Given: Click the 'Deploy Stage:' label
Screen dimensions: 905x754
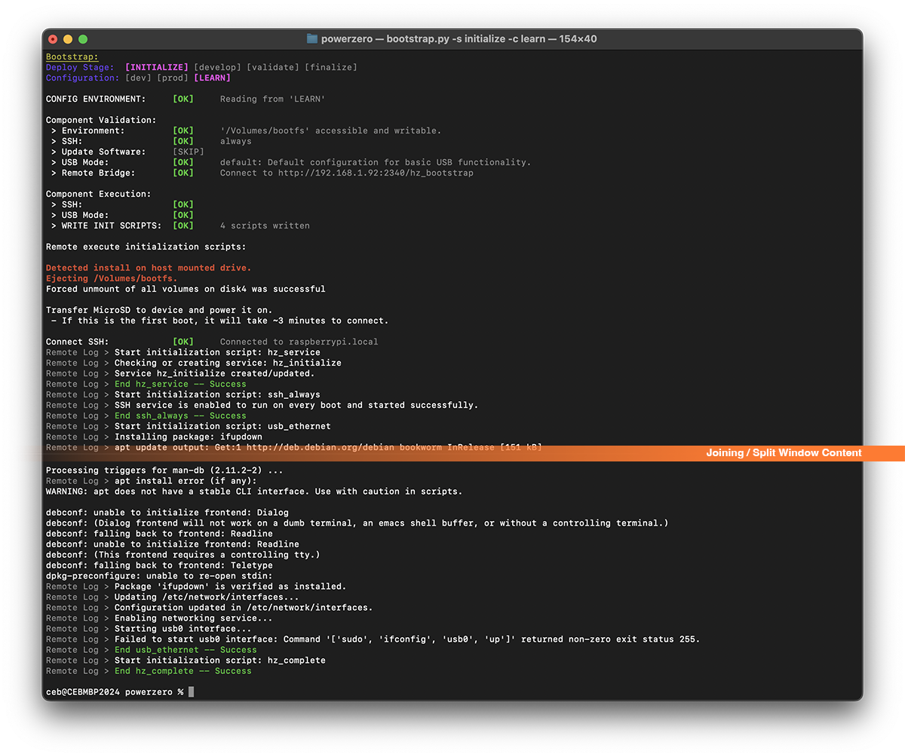Looking at the screenshot, I should [x=80, y=67].
